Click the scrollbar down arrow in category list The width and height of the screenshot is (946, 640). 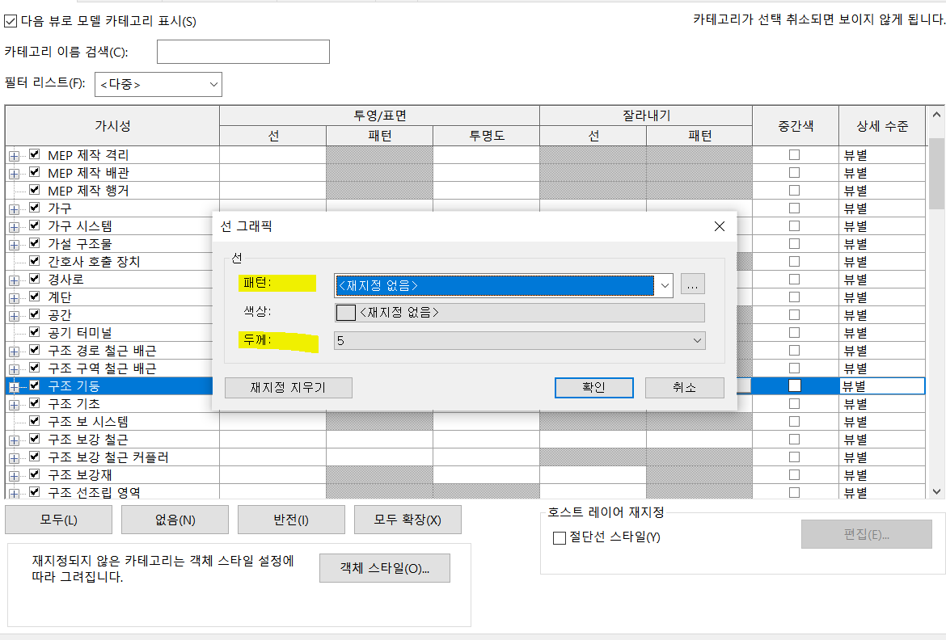(937, 491)
